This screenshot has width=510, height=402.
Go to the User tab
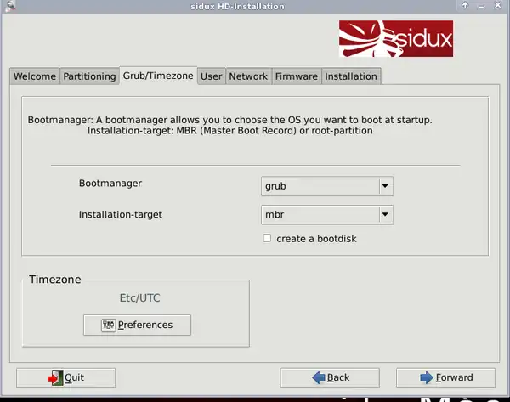tap(211, 76)
